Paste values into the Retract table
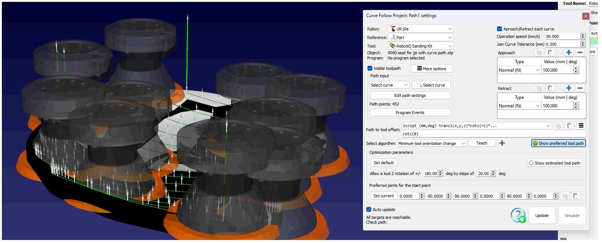602x243 pixels. (x=550, y=88)
